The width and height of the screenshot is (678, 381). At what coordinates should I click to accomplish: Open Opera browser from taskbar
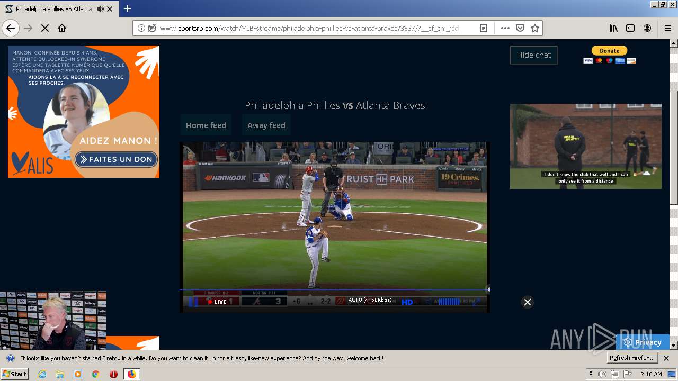(113, 374)
